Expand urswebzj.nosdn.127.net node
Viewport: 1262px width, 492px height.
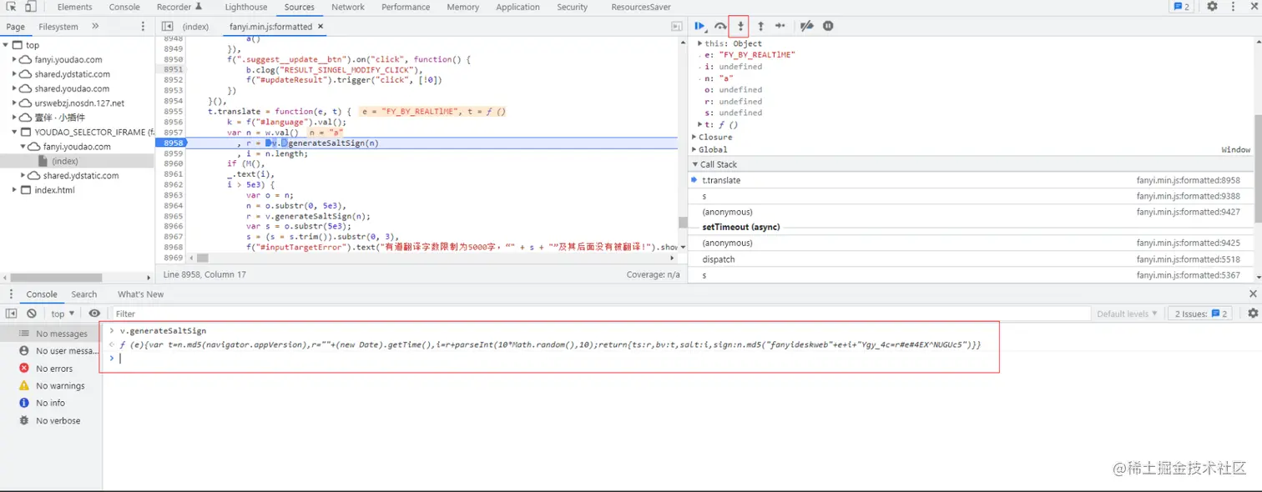pos(15,103)
